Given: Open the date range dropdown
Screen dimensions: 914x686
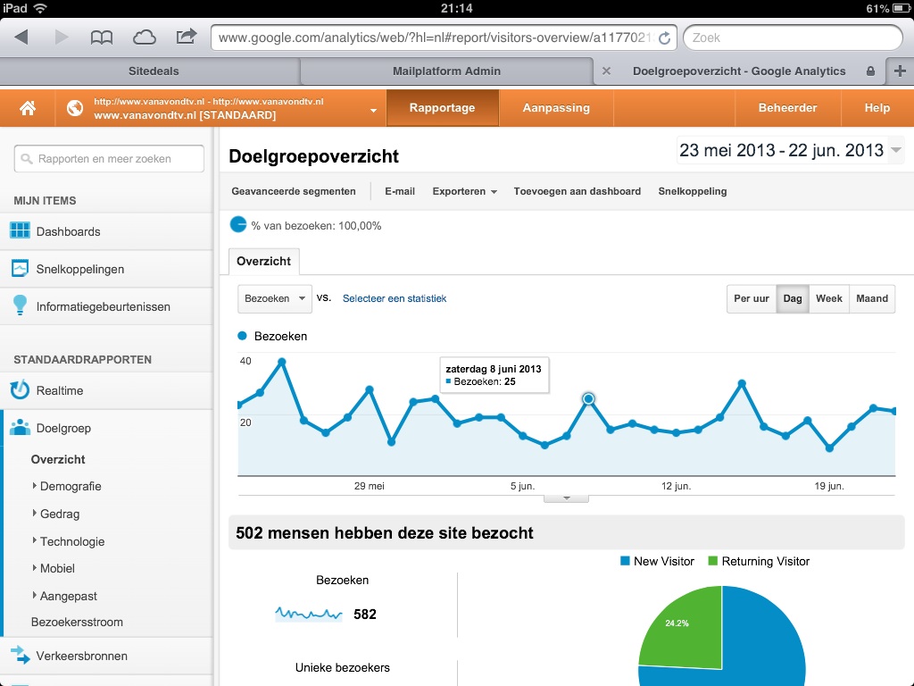Looking at the screenshot, I should tap(896, 150).
